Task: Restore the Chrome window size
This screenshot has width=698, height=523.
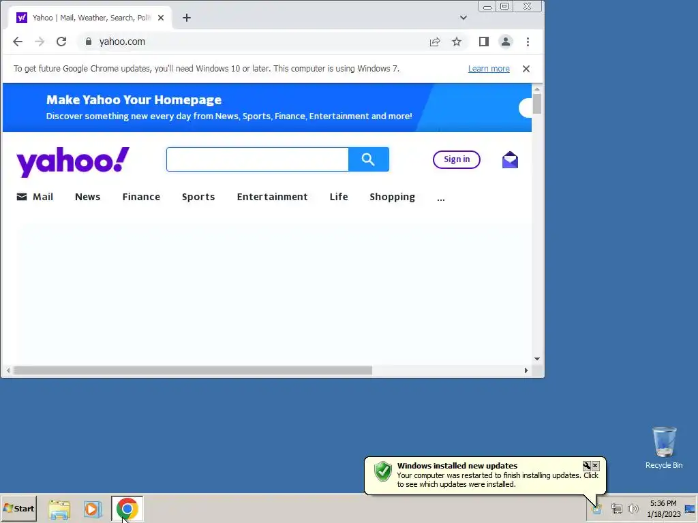Action: tap(504, 7)
